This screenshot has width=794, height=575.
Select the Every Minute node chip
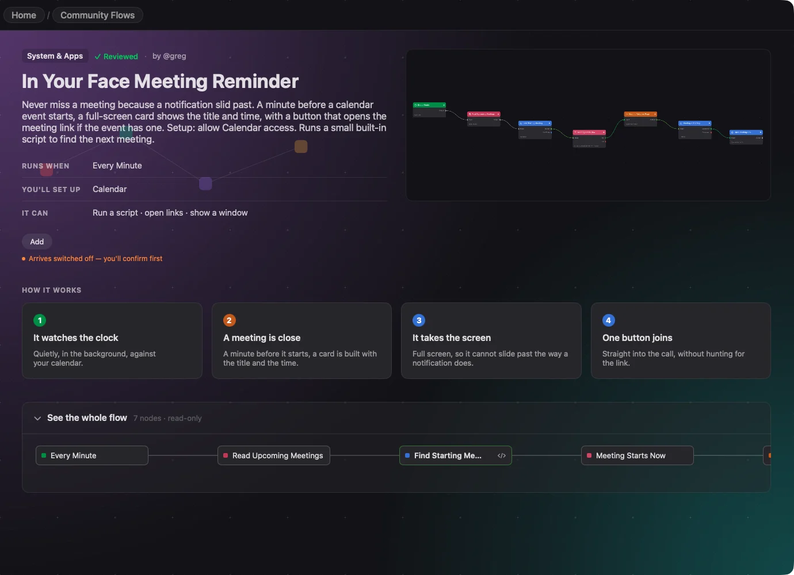(92, 455)
